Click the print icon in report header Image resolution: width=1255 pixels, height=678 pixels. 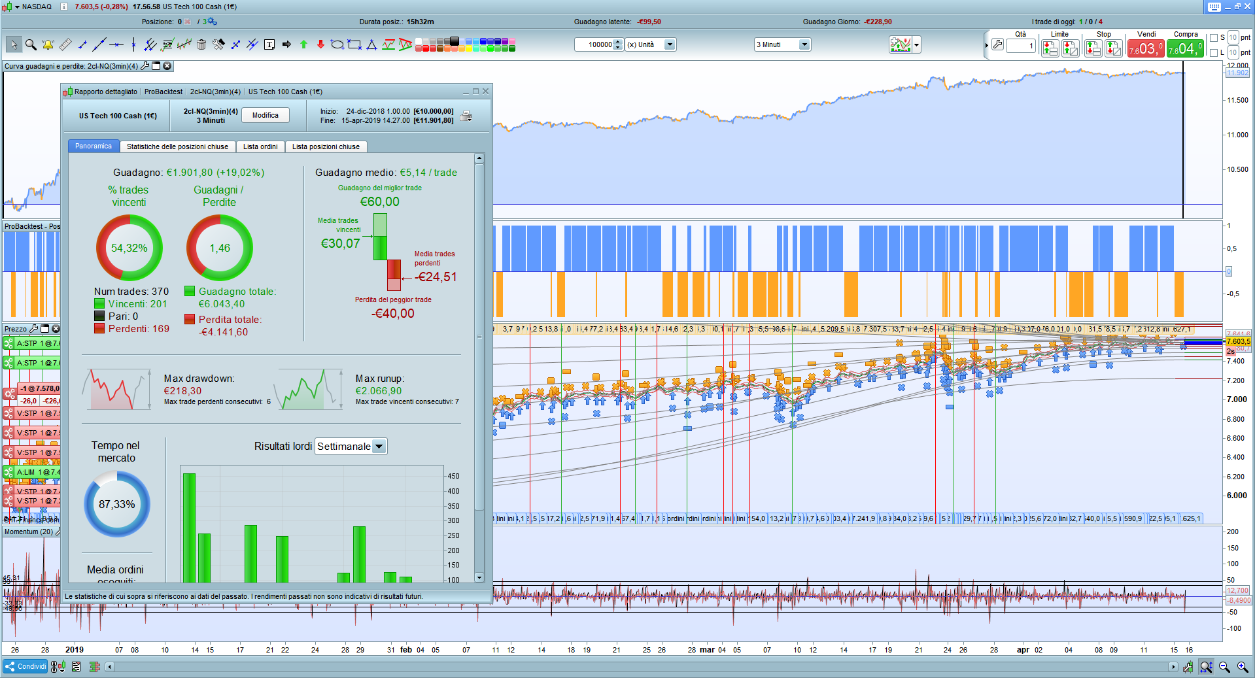[x=466, y=116]
